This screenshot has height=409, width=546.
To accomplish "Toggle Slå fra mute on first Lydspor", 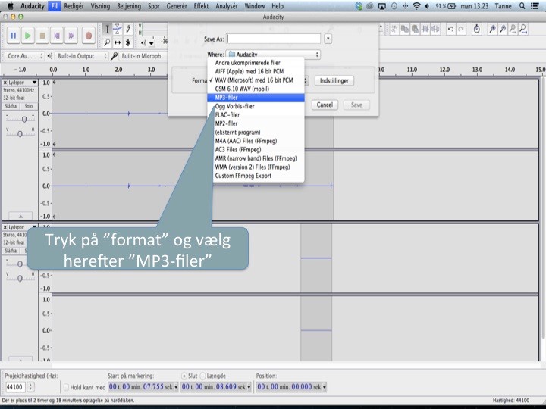I will [x=11, y=106].
